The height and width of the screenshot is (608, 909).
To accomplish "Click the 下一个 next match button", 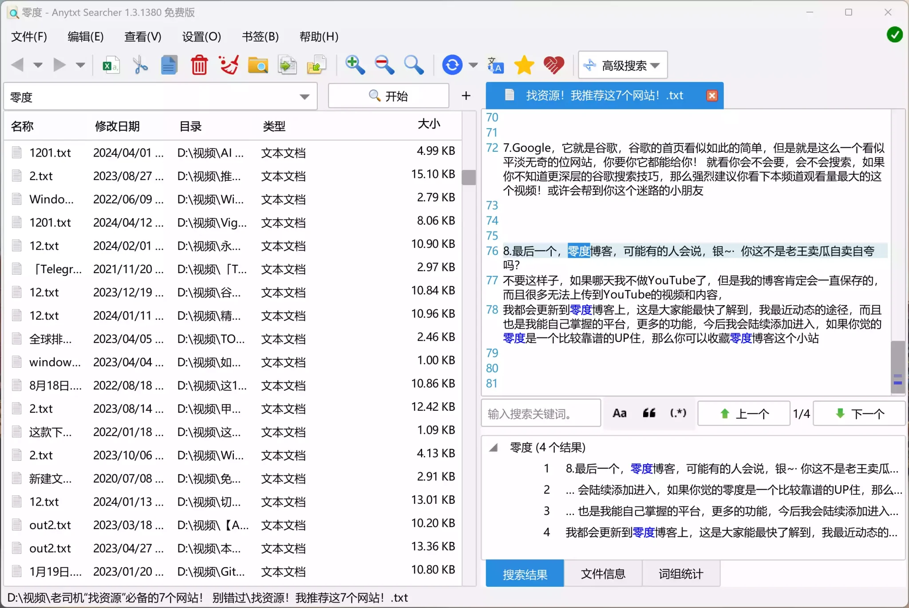I will pos(859,413).
